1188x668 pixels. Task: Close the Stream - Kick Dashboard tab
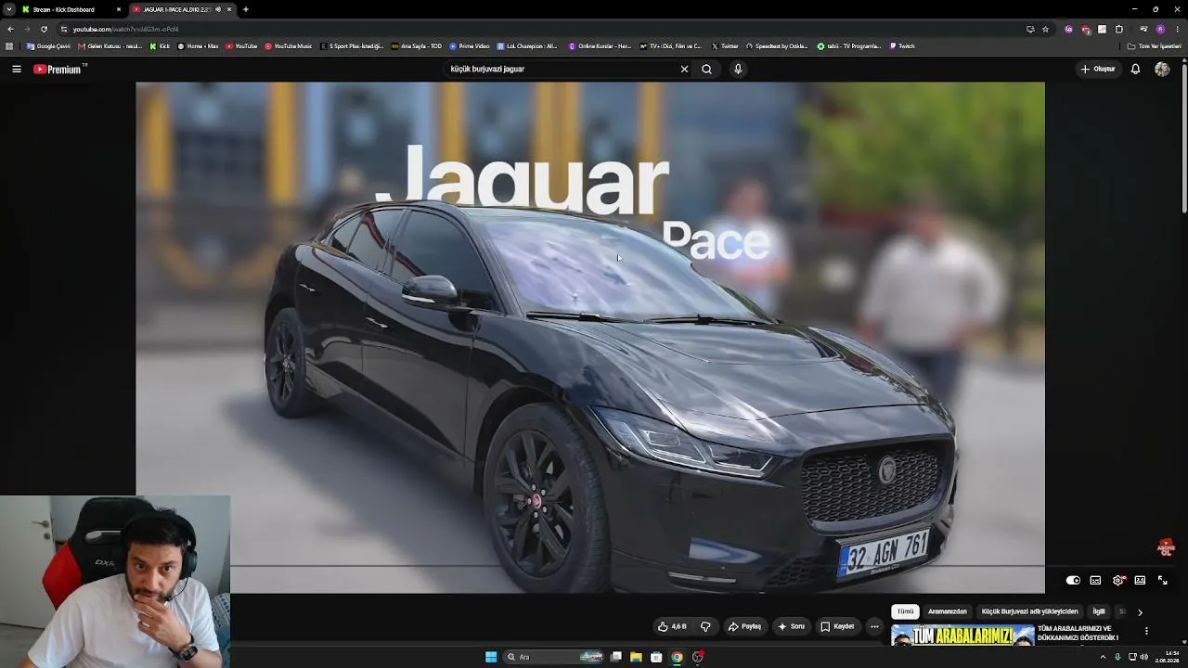point(119,9)
